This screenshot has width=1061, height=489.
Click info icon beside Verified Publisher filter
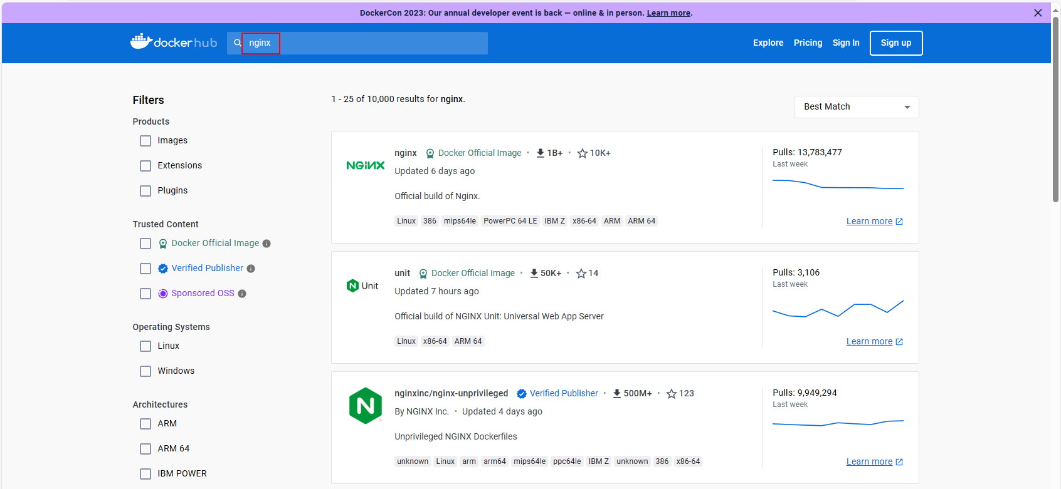click(x=251, y=269)
